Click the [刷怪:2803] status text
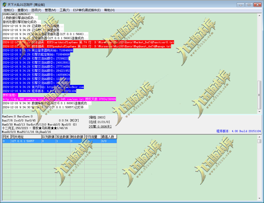The height and width of the screenshot is (203, 264). 97,117
